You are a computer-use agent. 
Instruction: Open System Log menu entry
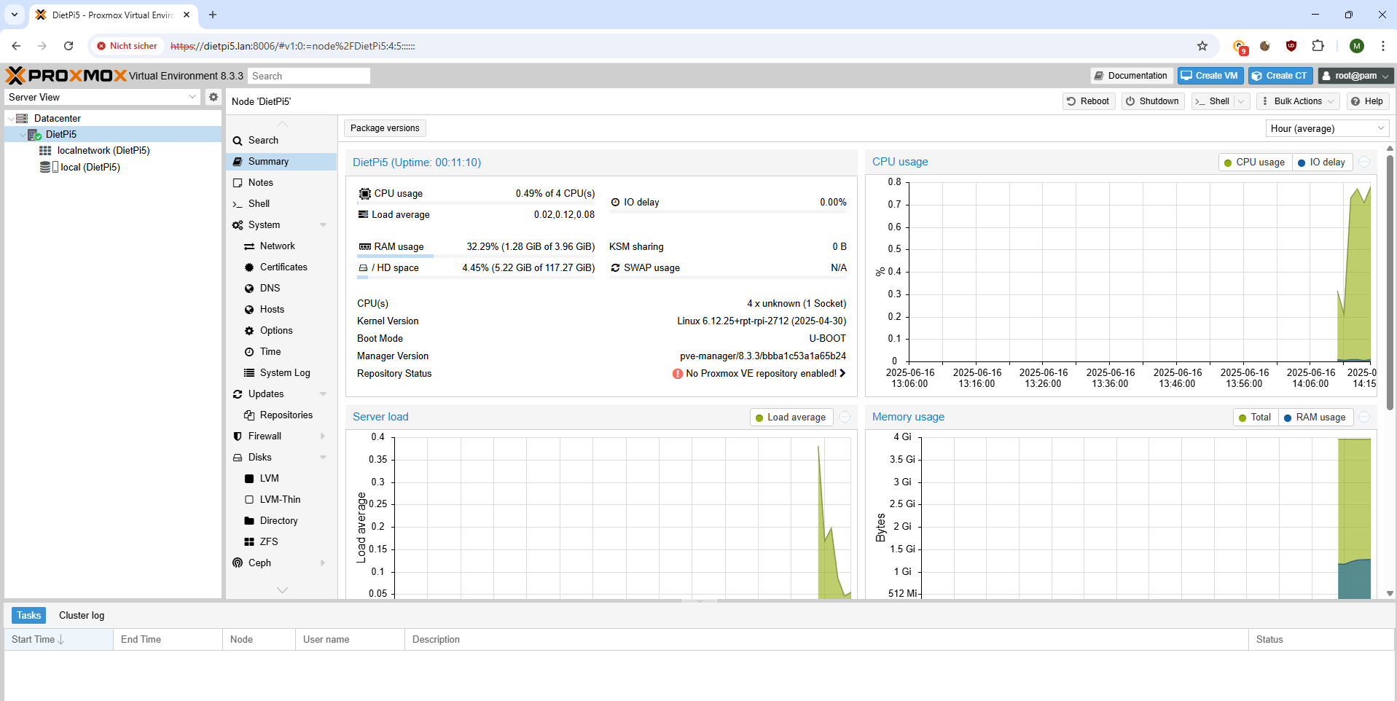click(x=281, y=372)
